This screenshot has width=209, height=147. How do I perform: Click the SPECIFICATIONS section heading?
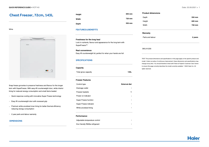84,60
